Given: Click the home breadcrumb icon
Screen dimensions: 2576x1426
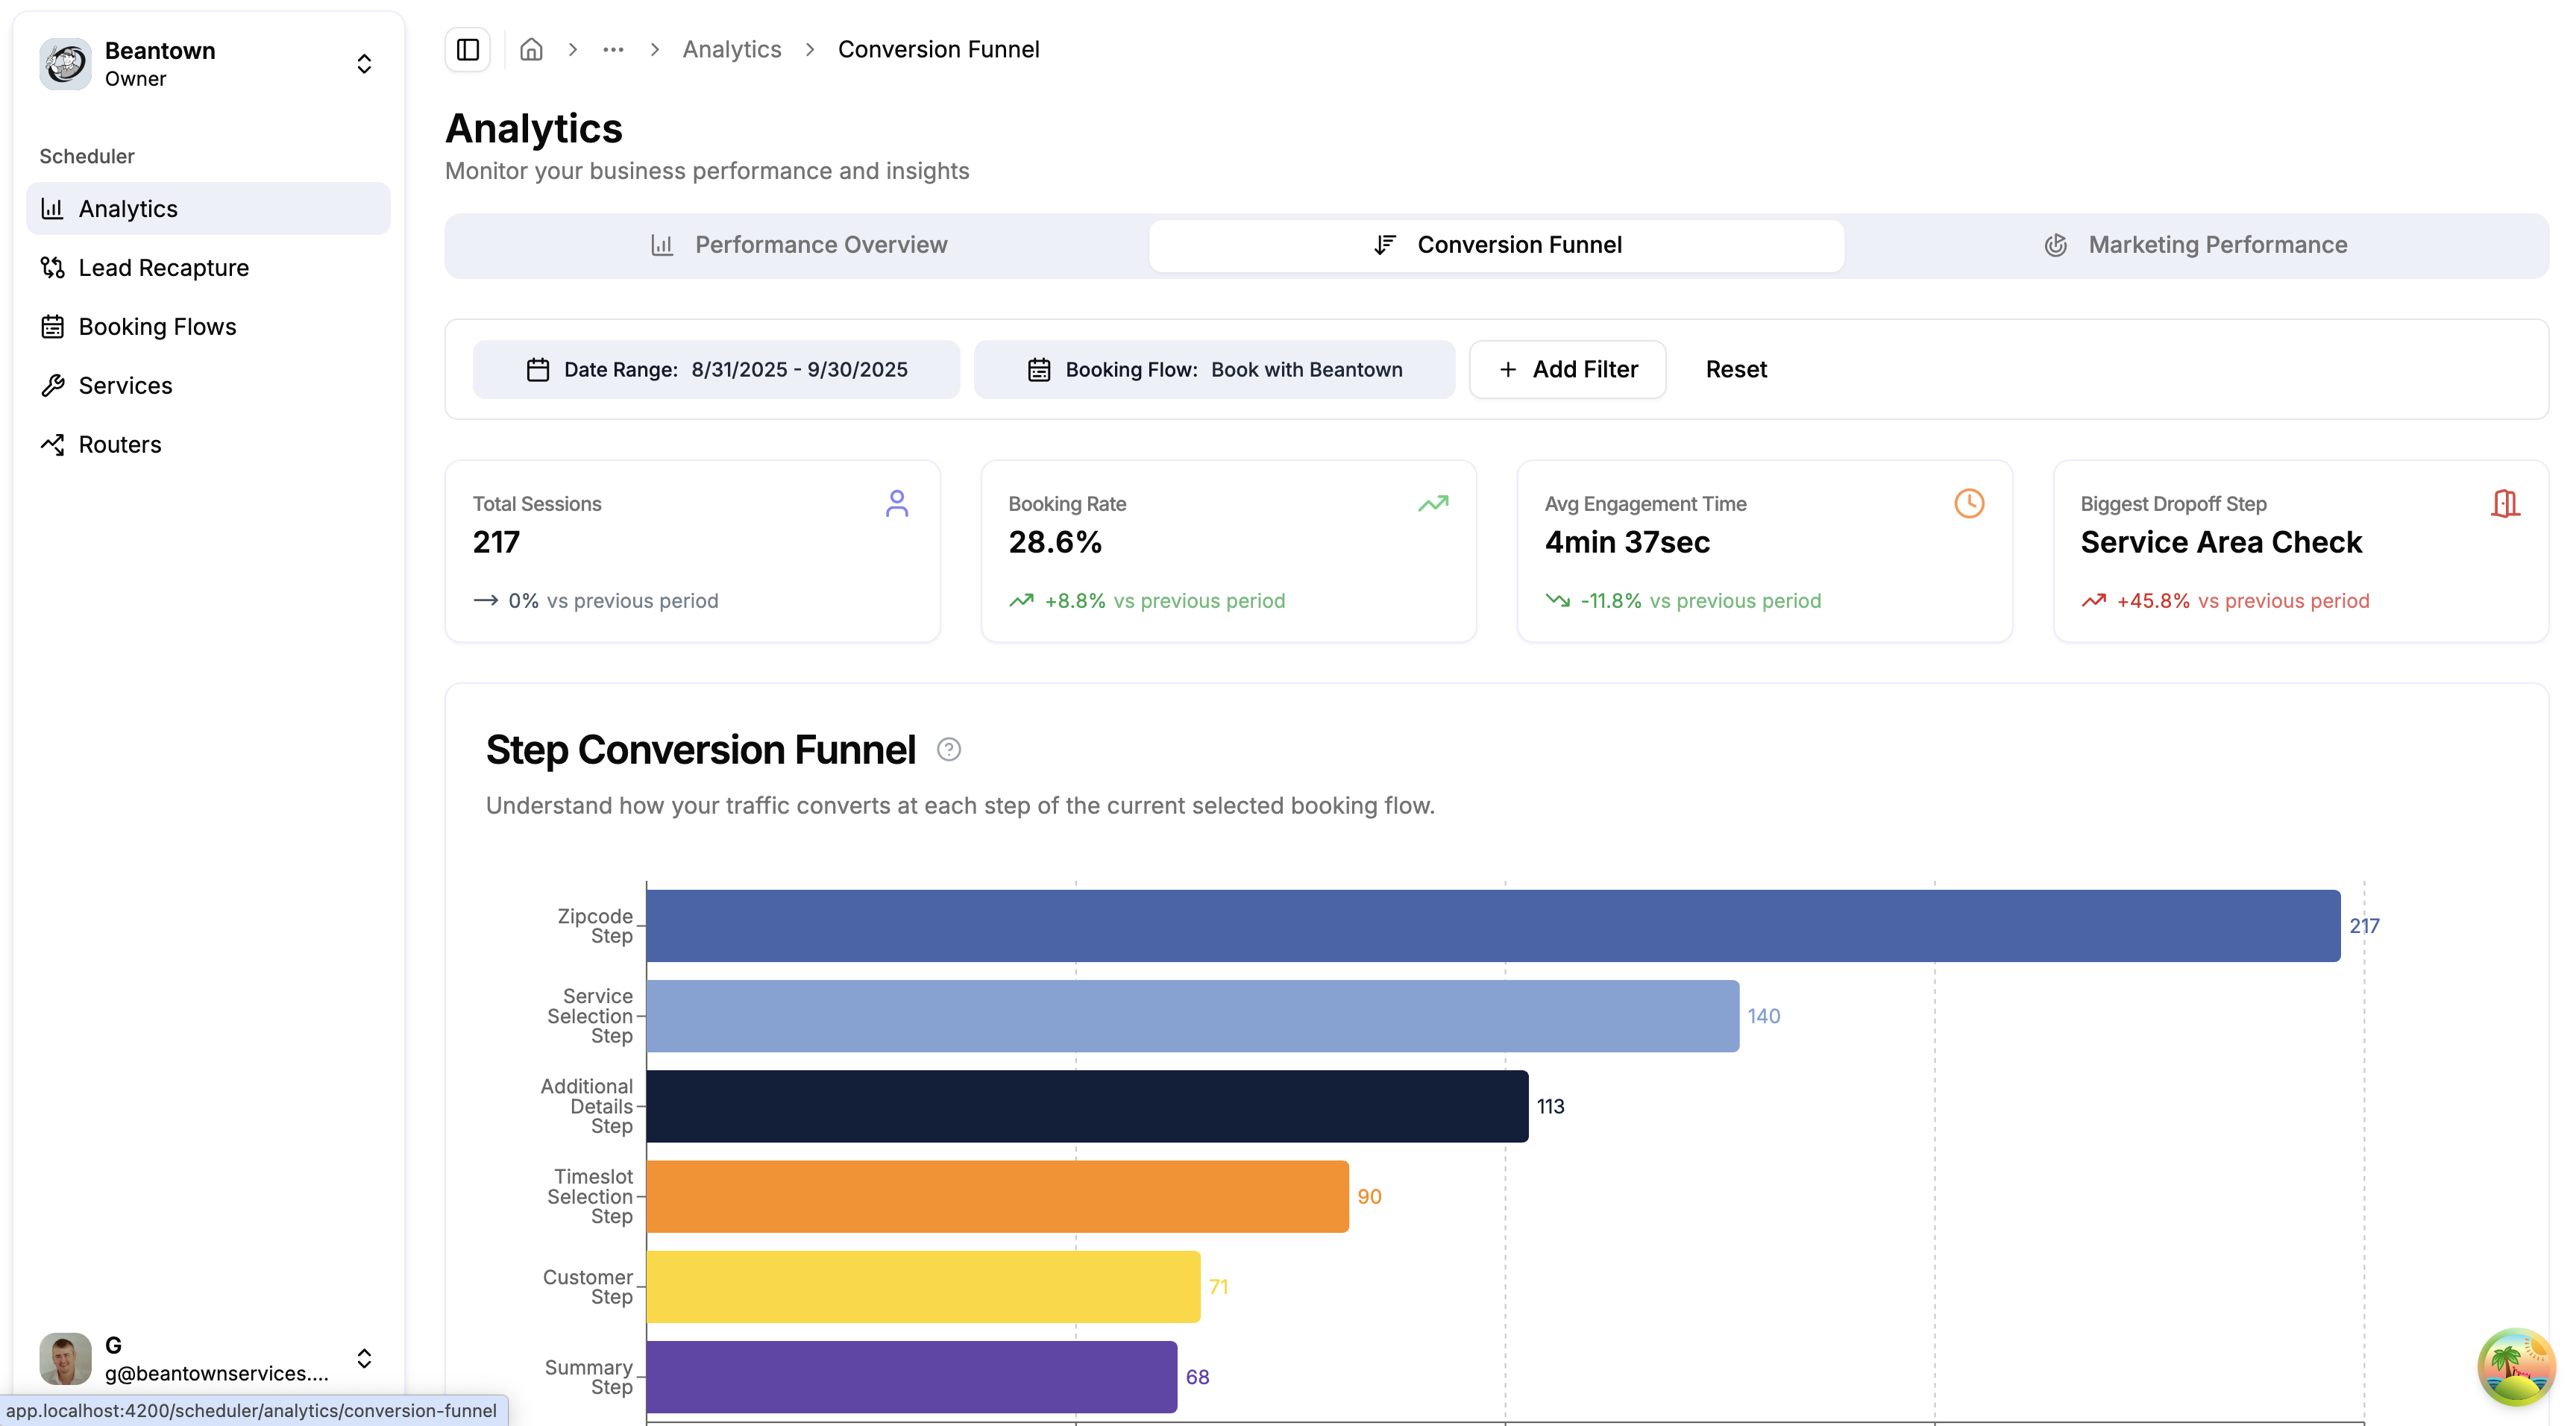Looking at the screenshot, I should tap(531, 49).
